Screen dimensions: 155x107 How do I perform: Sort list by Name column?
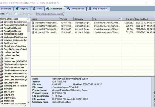click(x=45, y=19)
